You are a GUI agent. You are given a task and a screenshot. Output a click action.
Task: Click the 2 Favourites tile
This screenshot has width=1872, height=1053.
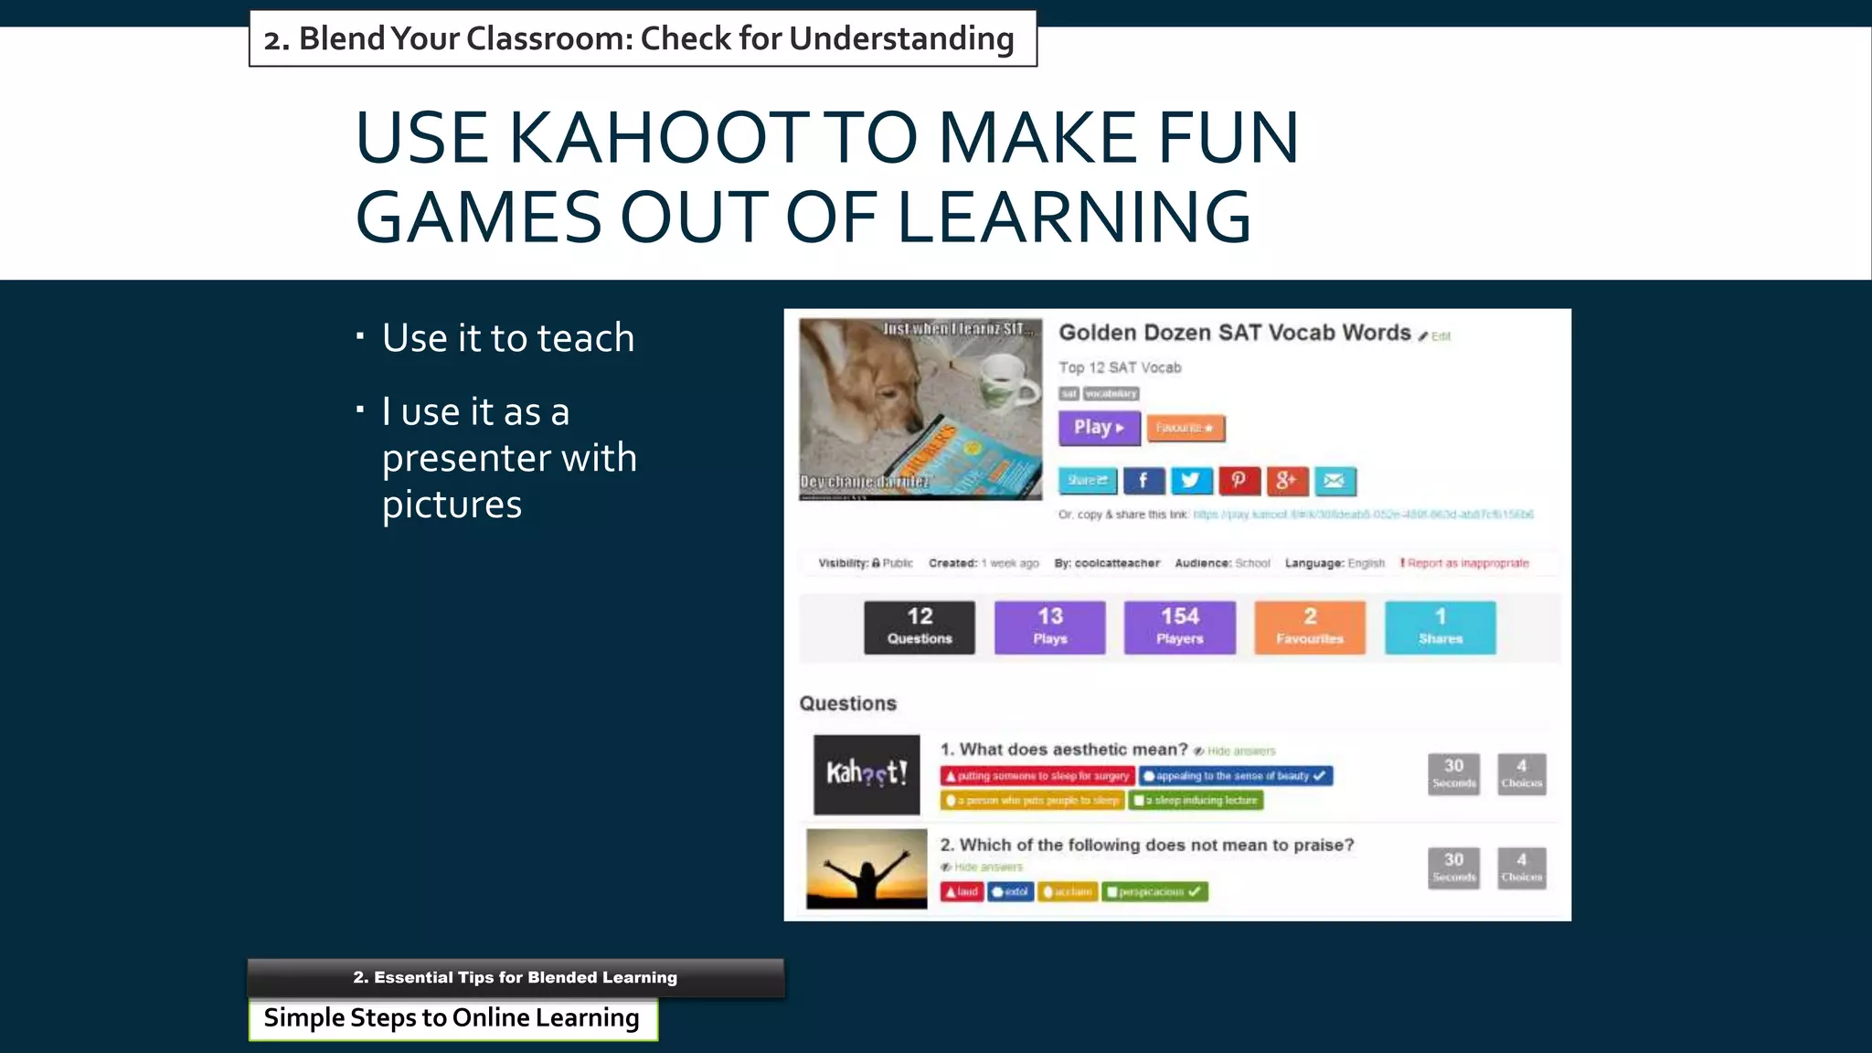tap(1310, 627)
